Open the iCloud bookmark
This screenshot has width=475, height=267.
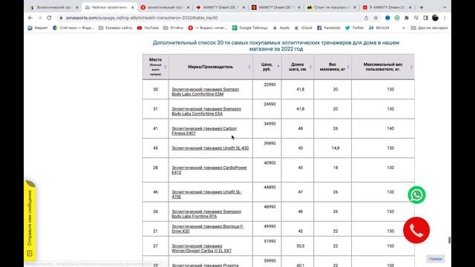(x=304, y=28)
